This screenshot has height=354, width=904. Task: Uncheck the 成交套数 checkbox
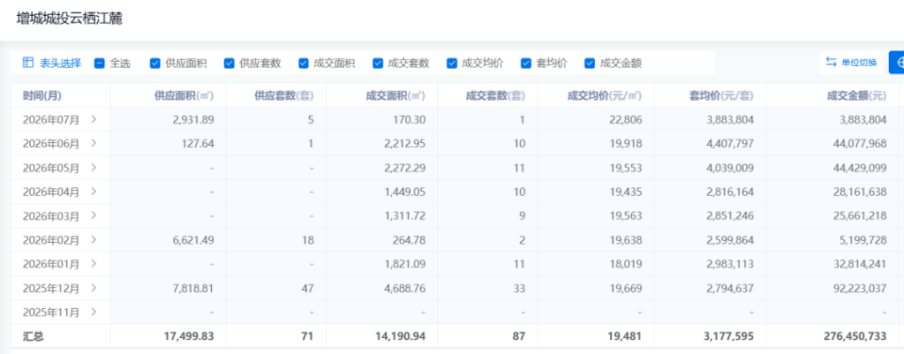[378, 63]
